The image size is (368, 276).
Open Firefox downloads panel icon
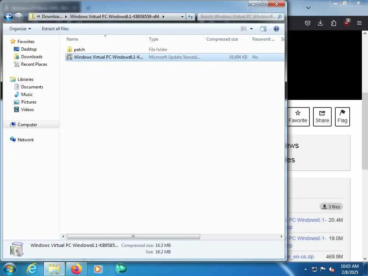tap(320, 23)
